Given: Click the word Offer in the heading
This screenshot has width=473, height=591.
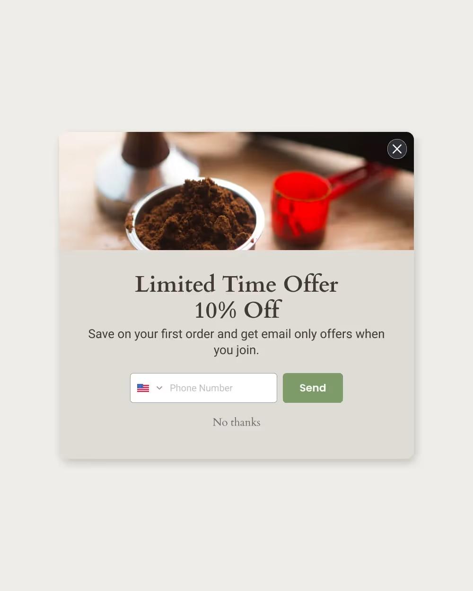Looking at the screenshot, I should click(311, 285).
